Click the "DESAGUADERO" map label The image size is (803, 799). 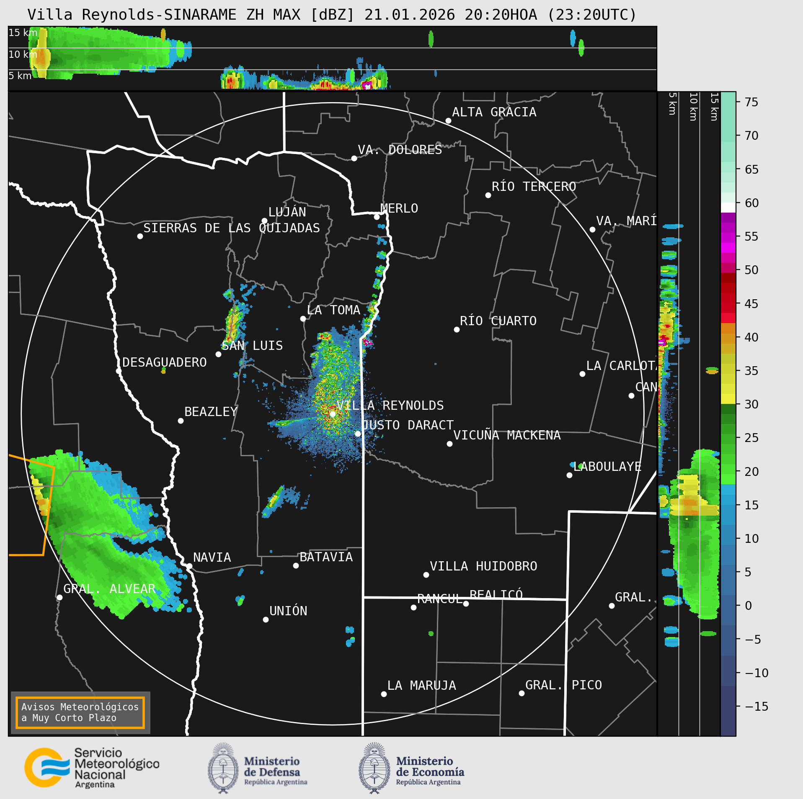coord(165,362)
